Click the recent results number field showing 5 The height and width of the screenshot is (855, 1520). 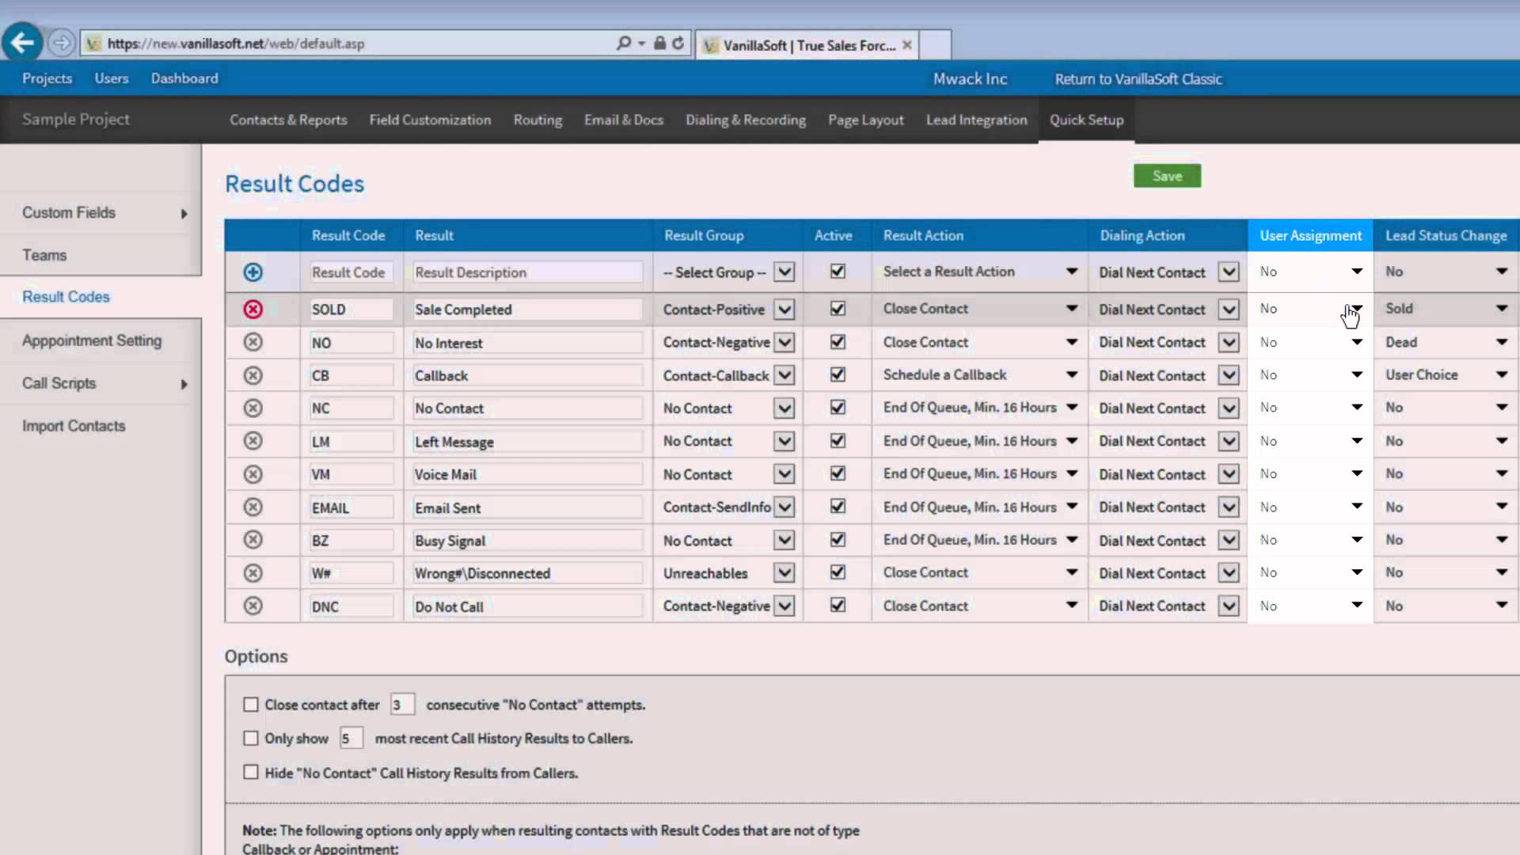coord(351,739)
